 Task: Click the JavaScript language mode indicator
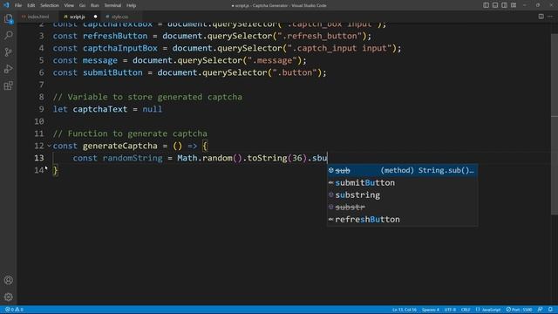coord(488,310)
